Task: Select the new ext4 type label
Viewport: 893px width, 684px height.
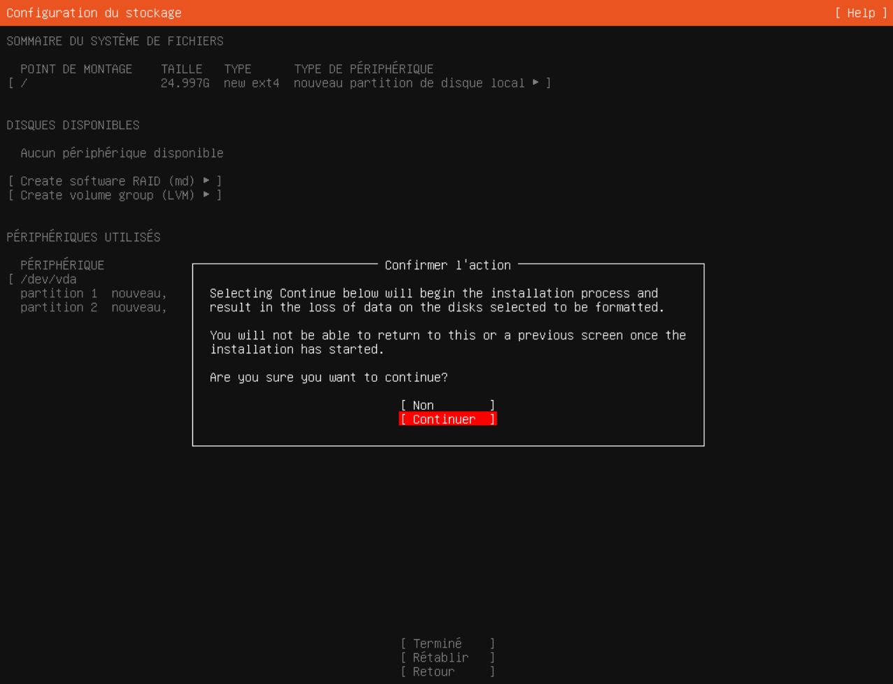Action: (250, 83)
